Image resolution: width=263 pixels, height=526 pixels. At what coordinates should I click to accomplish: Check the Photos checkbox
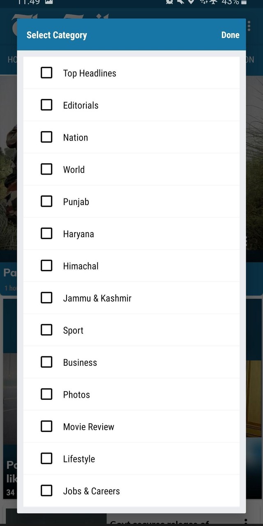click(46, 394)
